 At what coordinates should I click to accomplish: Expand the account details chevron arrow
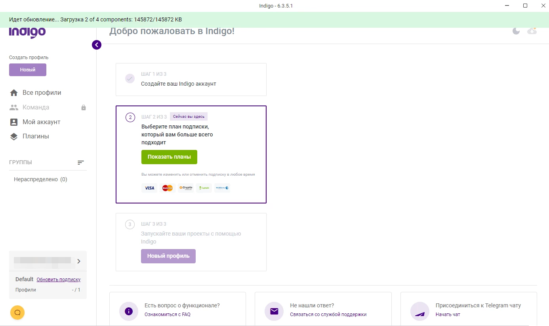[x=79, y=261]
